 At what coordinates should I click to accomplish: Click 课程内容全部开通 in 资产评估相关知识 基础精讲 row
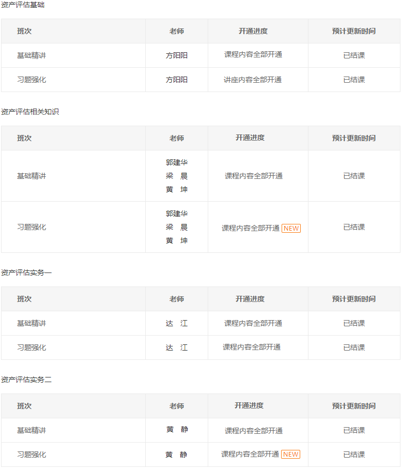254,176
